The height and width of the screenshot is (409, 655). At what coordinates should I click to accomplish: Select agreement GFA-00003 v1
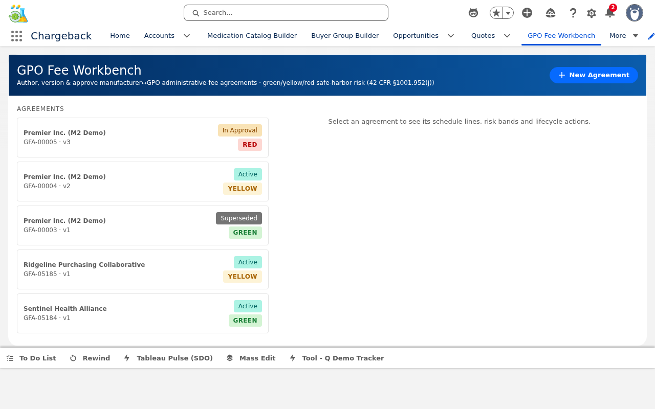tap(143, 225)
